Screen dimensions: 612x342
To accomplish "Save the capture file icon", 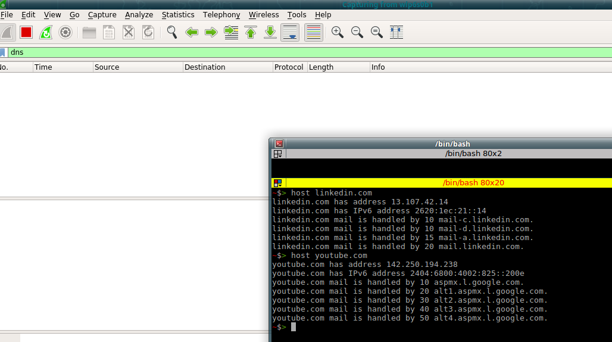I will [x=109, y=32].
